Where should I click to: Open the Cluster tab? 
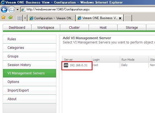[x=74, y=27]
